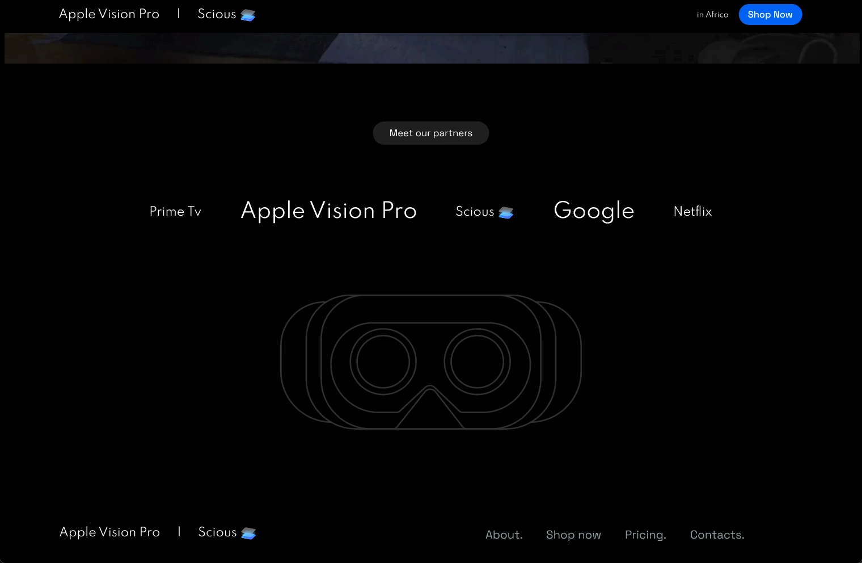Click the Scious layered icon in footer
Image resolution: width=862 pixels, height=563 pixels.
[248, 533]
